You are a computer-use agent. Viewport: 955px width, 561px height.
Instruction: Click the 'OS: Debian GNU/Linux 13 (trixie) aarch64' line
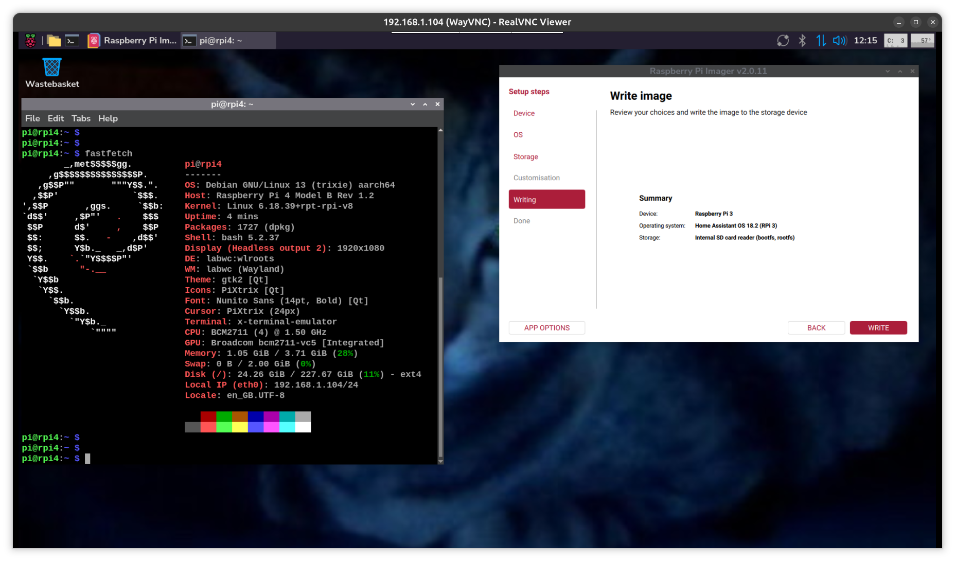point(290,185)
